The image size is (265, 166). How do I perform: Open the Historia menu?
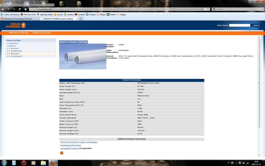coord(24,5)
